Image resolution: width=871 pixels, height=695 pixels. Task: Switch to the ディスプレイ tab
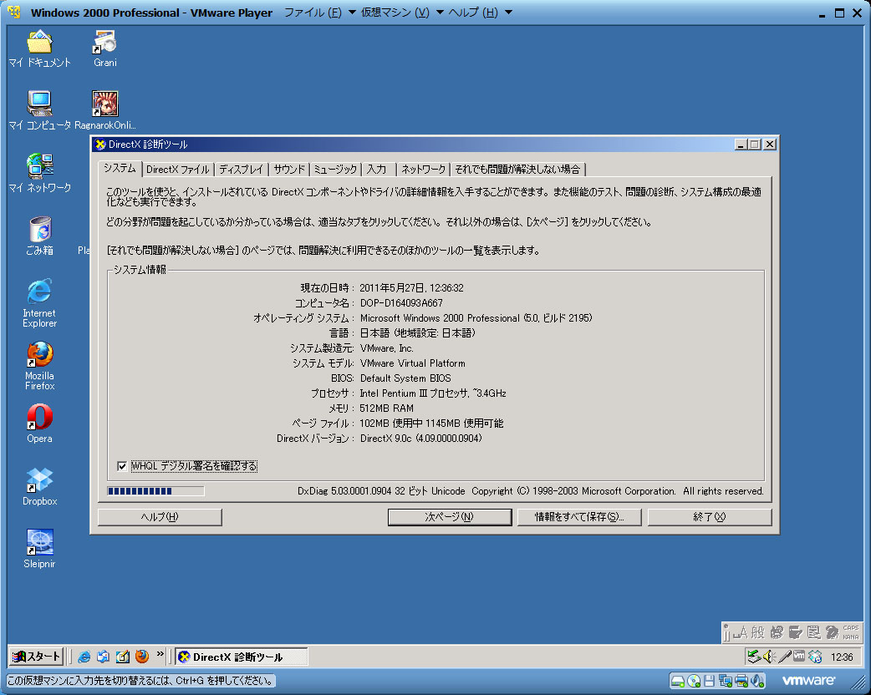click(x=241, y=170)
